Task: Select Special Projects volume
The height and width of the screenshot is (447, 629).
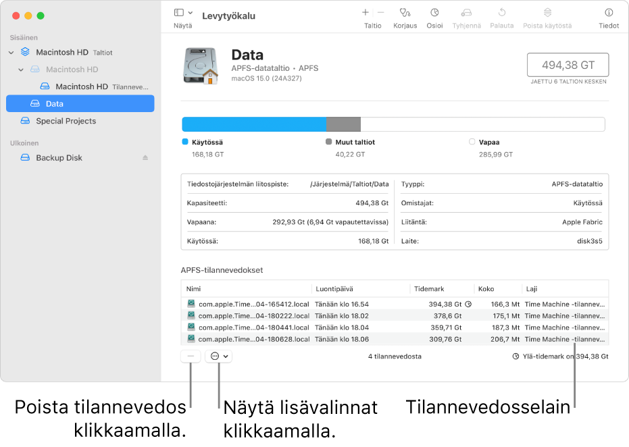Action: click(80, 121)
